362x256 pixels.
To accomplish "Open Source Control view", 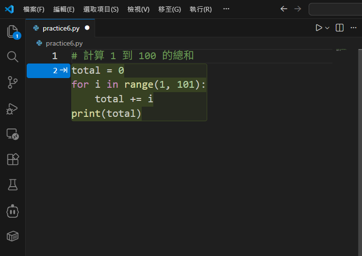I will [13, 82].
